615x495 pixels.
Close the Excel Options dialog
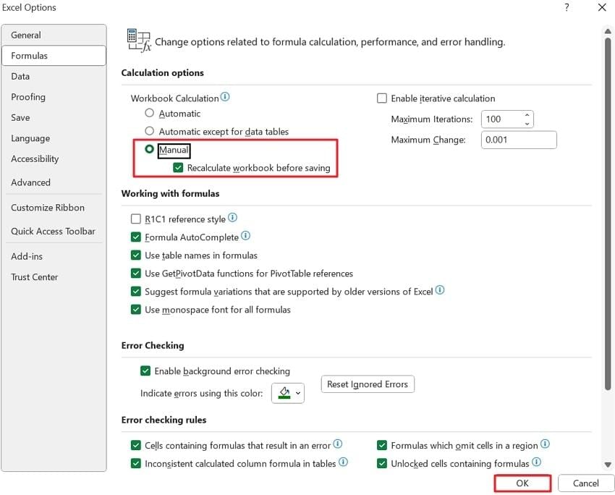tap(602, 7)
